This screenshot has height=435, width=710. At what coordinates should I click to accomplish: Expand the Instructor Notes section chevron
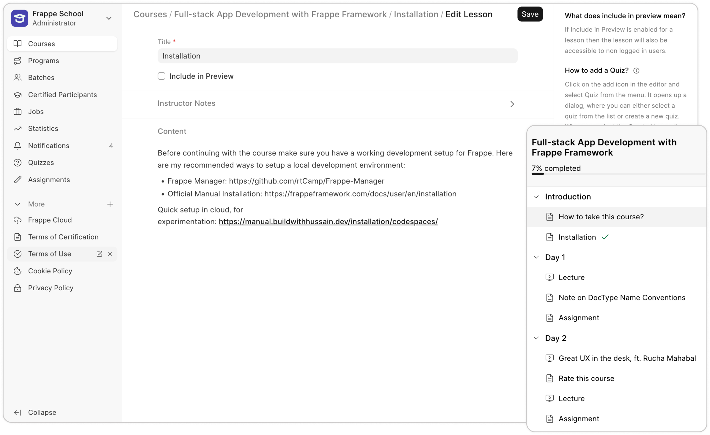click(512, 104)
